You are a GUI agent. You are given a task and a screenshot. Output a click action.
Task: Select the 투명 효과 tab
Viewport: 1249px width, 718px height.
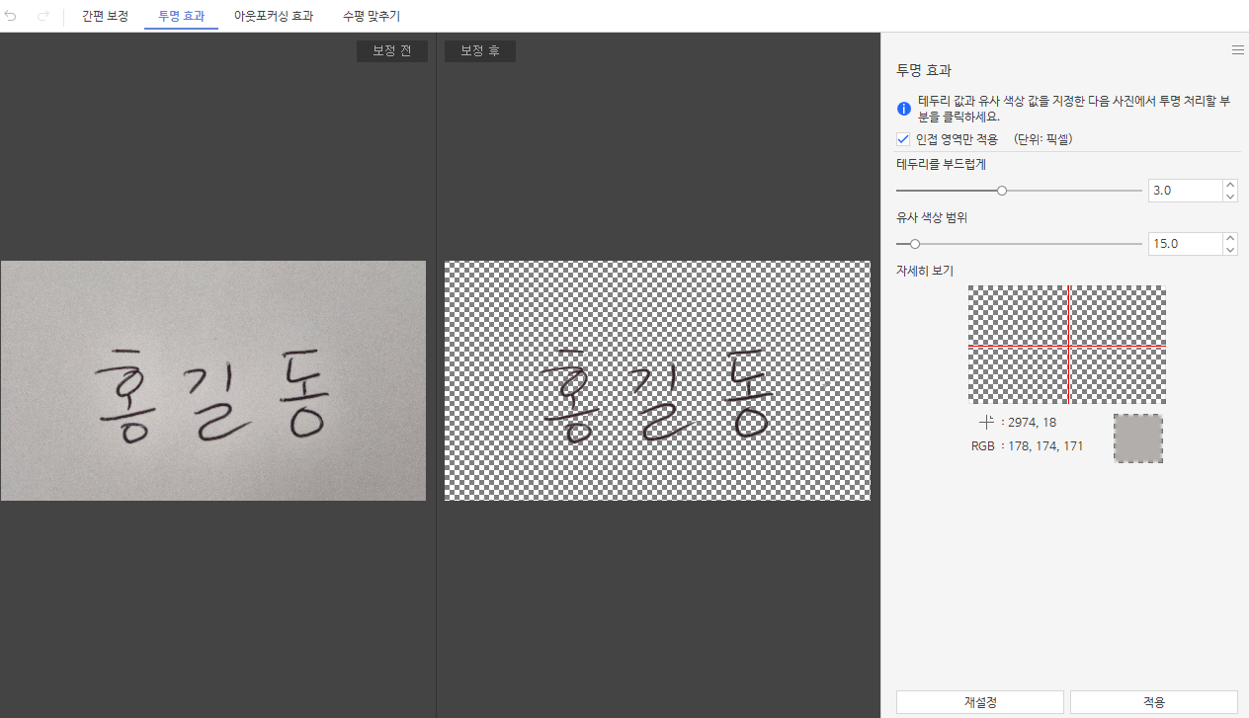coord(181,17)
